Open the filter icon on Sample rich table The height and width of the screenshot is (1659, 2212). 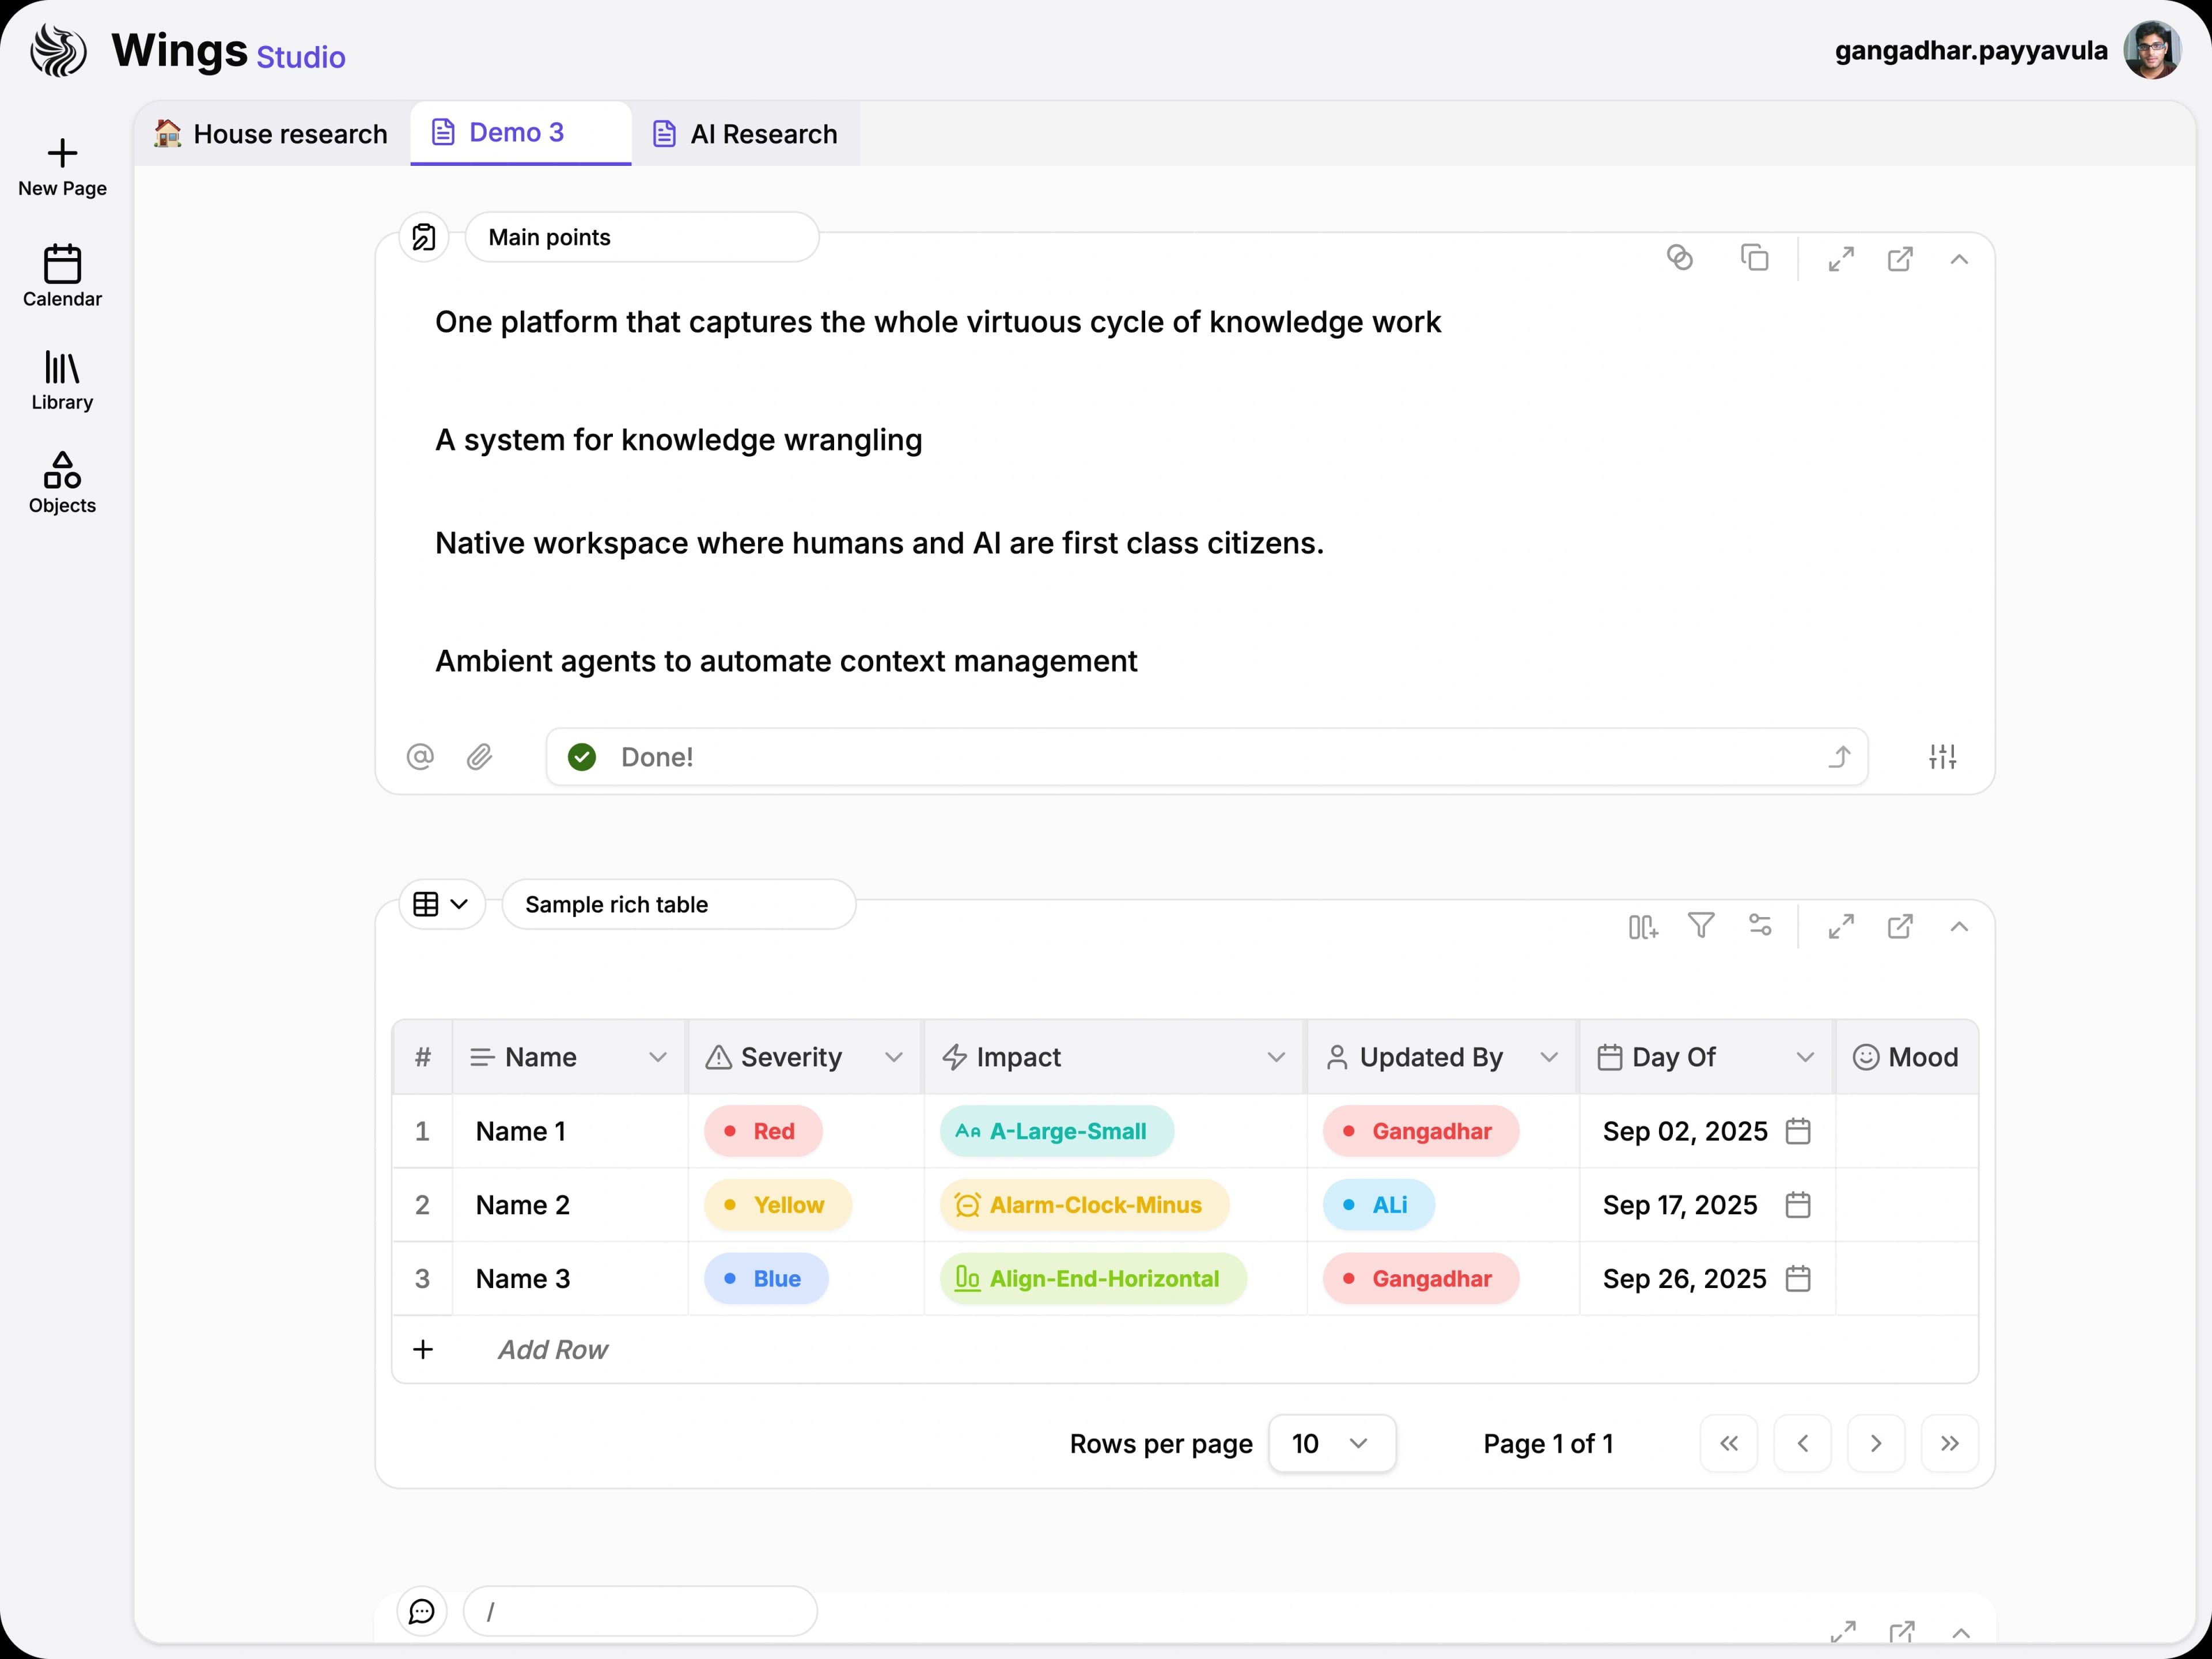(1701, 926)
